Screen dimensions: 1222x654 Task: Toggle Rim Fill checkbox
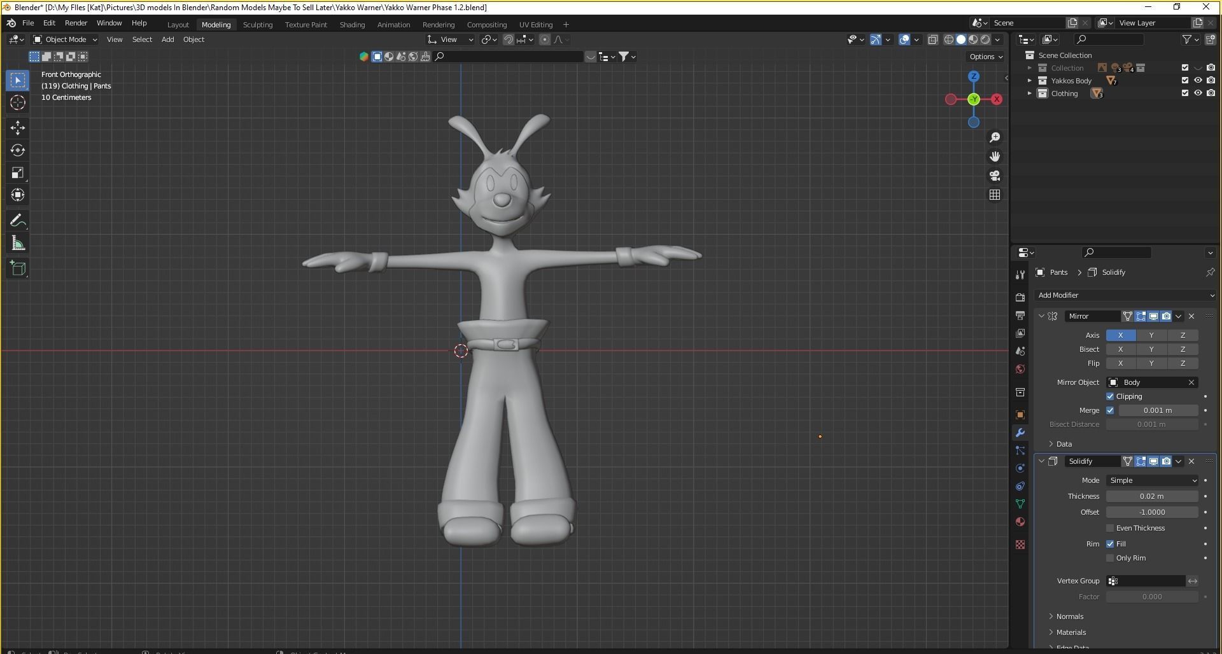tap(1110, 544)
